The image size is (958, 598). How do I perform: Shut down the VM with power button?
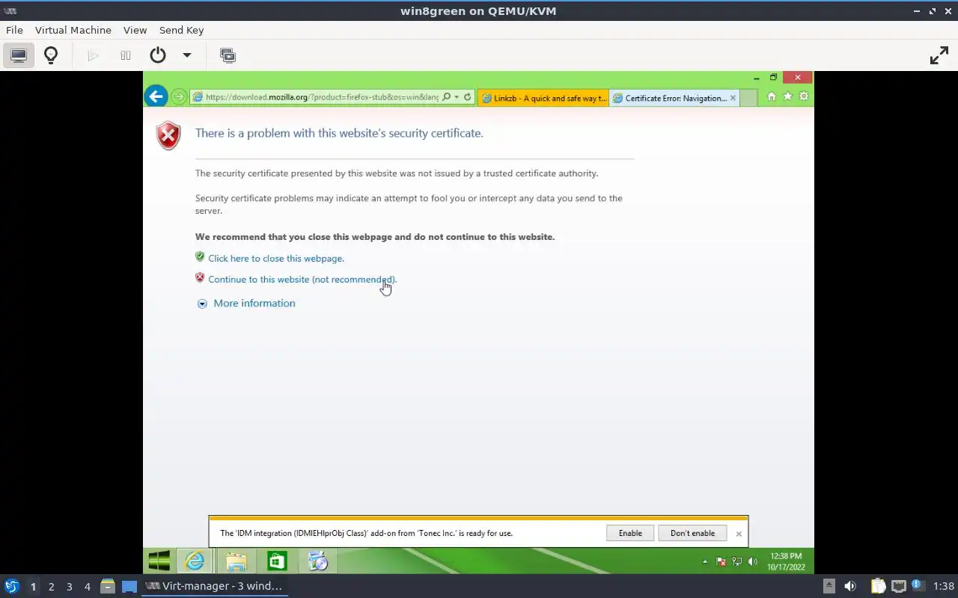coord(157,55)
